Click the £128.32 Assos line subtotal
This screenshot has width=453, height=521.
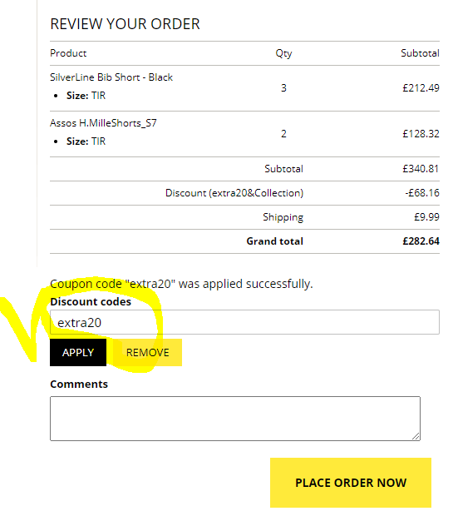(x=421, y=133)
